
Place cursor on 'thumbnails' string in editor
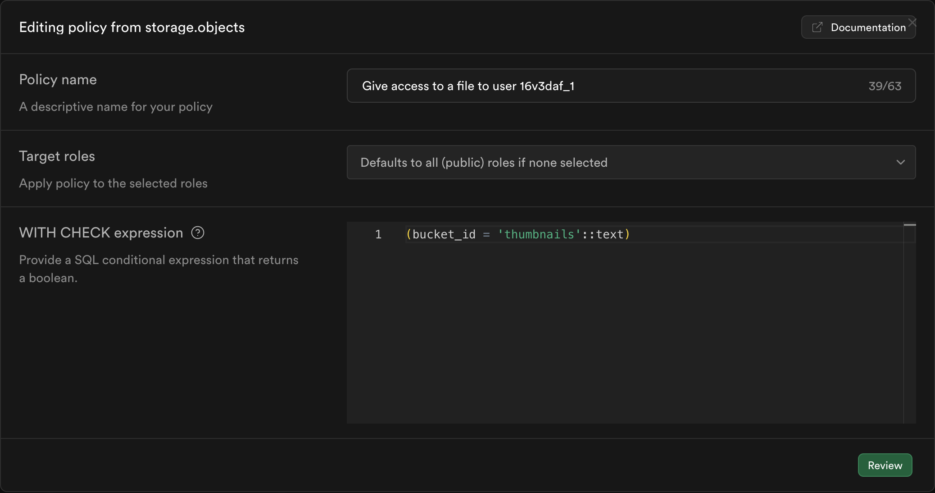point(539,234)
